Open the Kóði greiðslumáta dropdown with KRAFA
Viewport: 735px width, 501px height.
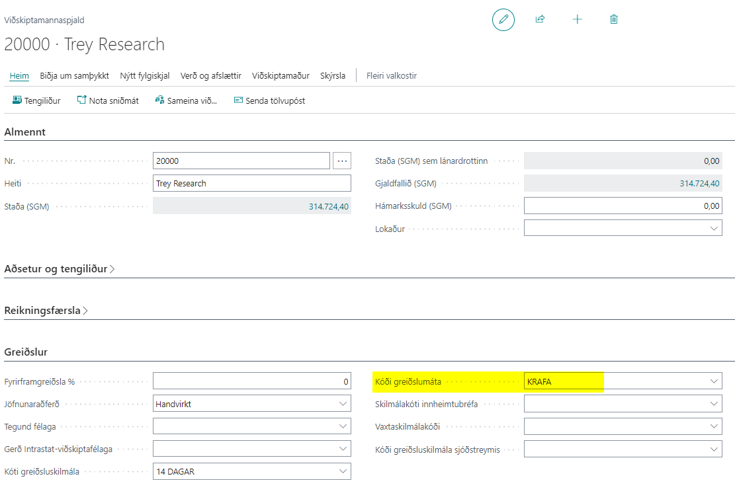(714, 381)
